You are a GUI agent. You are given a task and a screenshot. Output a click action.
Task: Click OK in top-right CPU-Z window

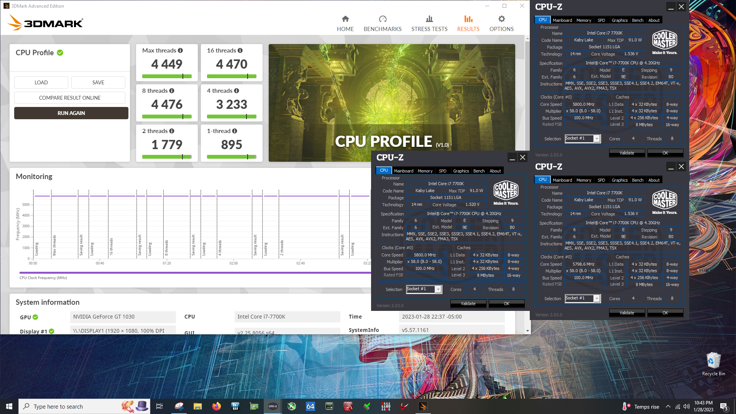tap(665, 153)
